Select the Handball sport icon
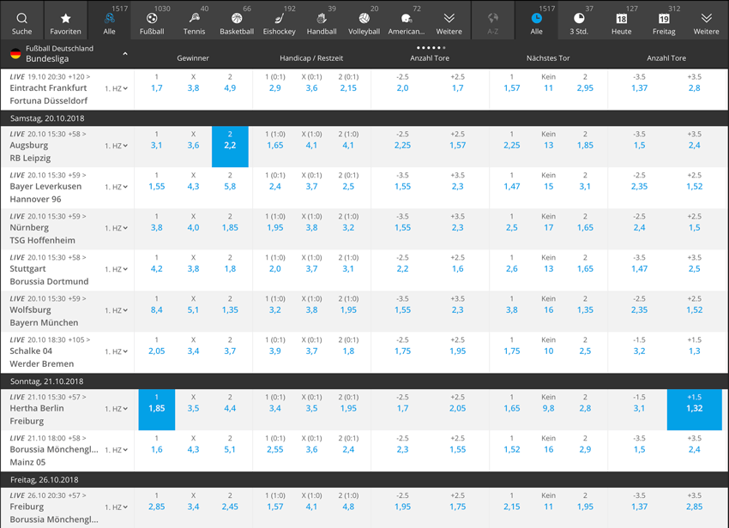Image resolution: width=729 pixels, height=528 pixels. pos(322,20)
